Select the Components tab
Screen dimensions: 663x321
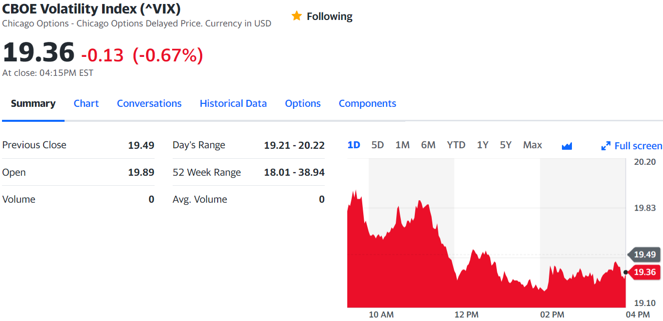pos(367,103)
